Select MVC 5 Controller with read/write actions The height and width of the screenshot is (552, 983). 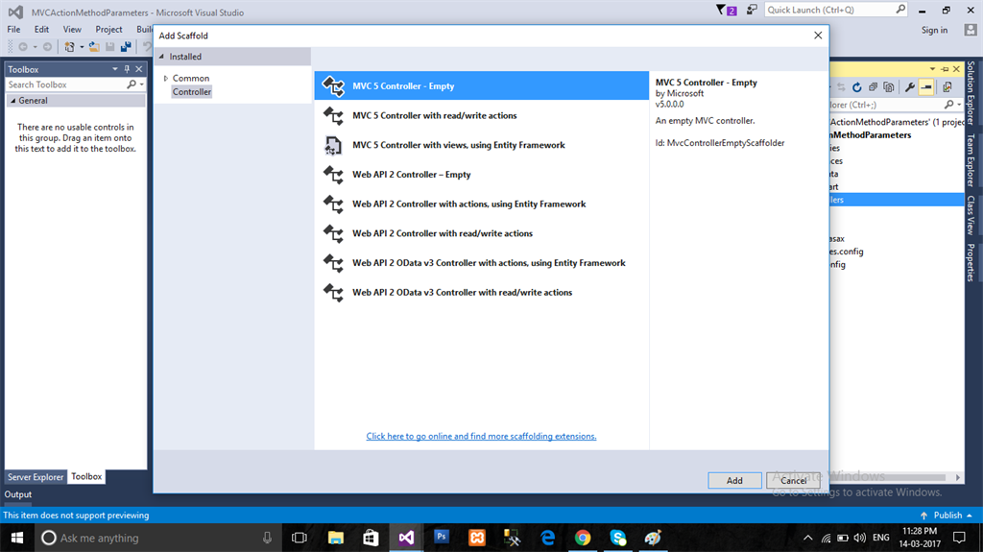[481, 115]
